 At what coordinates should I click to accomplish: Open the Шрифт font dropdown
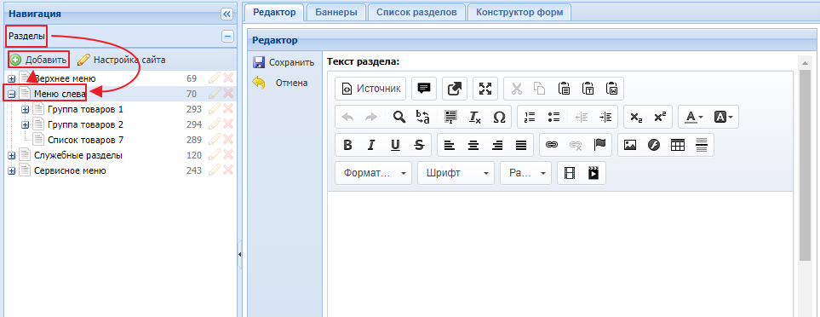456,173
